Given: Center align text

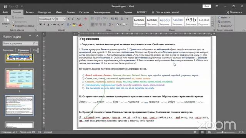Looking at the screenshot, I should 96,25.
